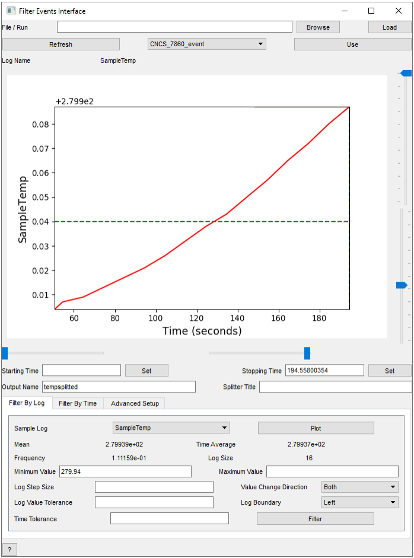
Task: Click the Log Step Size input field
Action: pyautogui.click(x=154, y=487)
